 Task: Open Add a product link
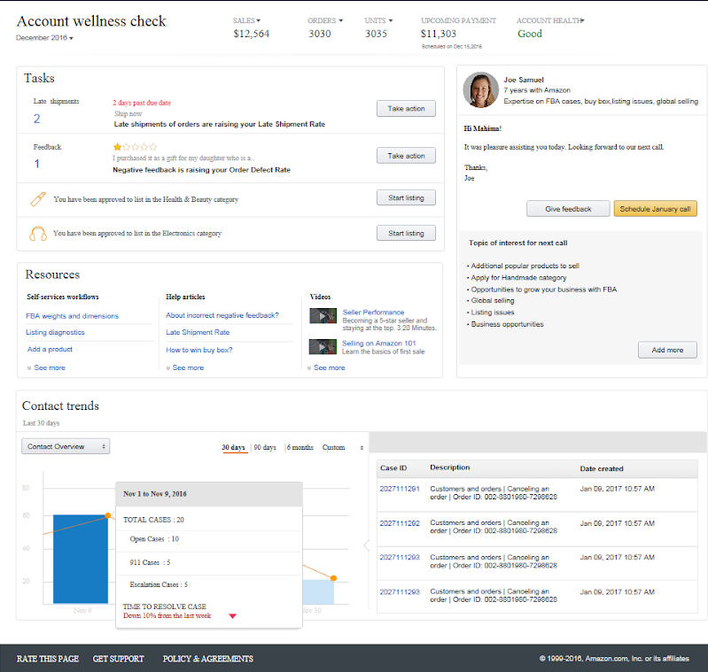[x=50, y=349]
